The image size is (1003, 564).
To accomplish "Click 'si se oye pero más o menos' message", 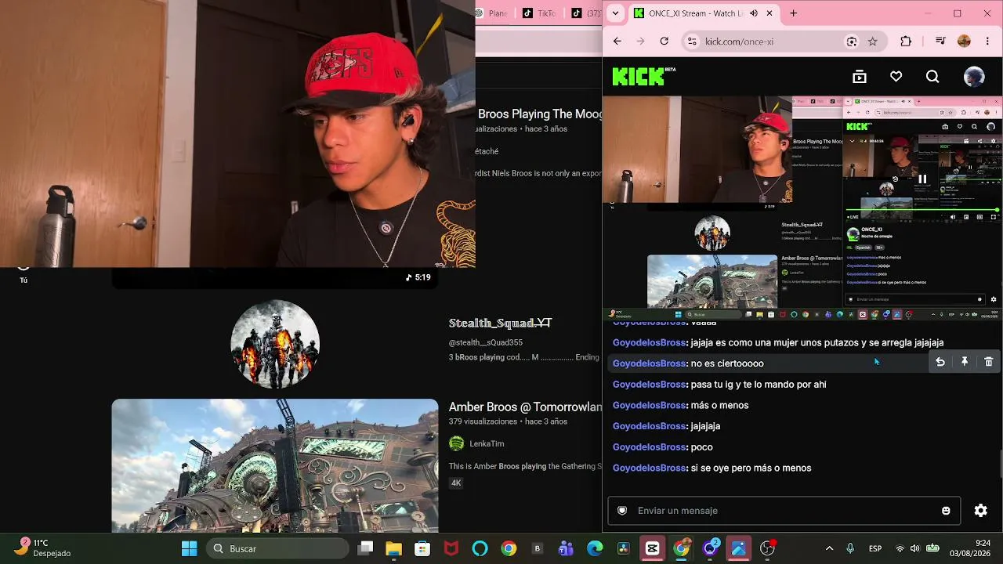I will click(751, 468).
